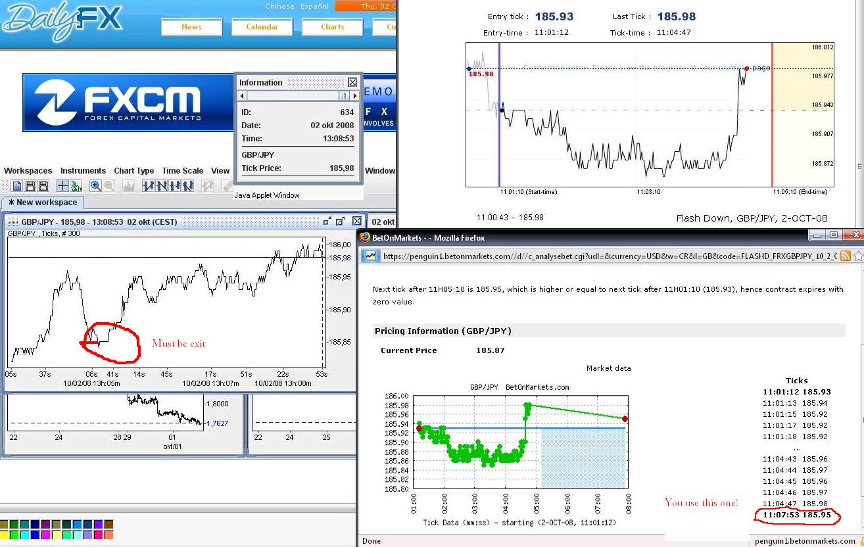Image resolution: width=864 pixels, height=547 pixels.
Task: Click the Tick Price value in Information window
Action: click(341, 168)
